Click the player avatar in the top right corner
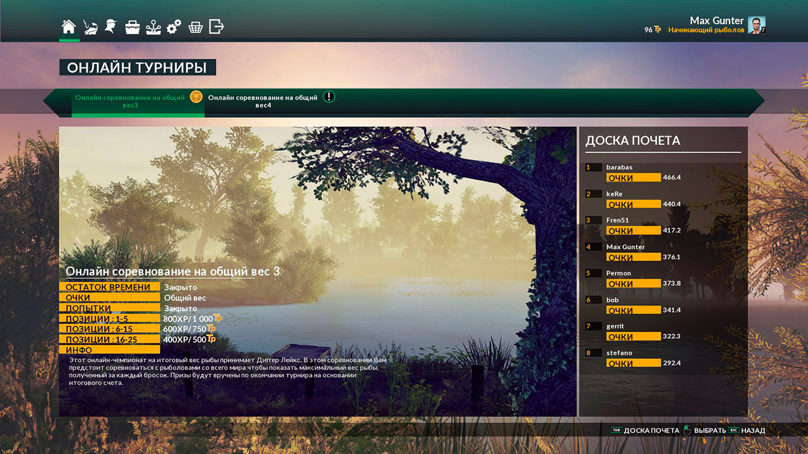This screenshot has height=454, width=808. pos(756,25)
